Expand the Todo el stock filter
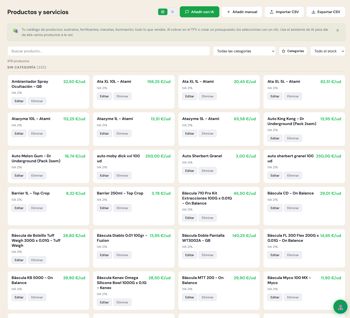Image resolution: width=350 pixels, height=318 pixels. click(328, 51)
